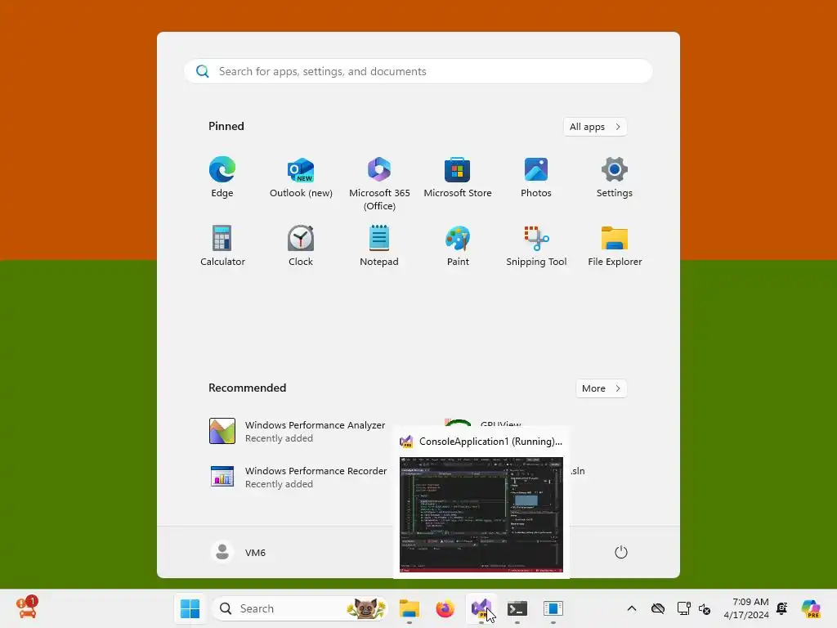Show hidden system tray icons

pyautogui.click(x=632, y=608)
